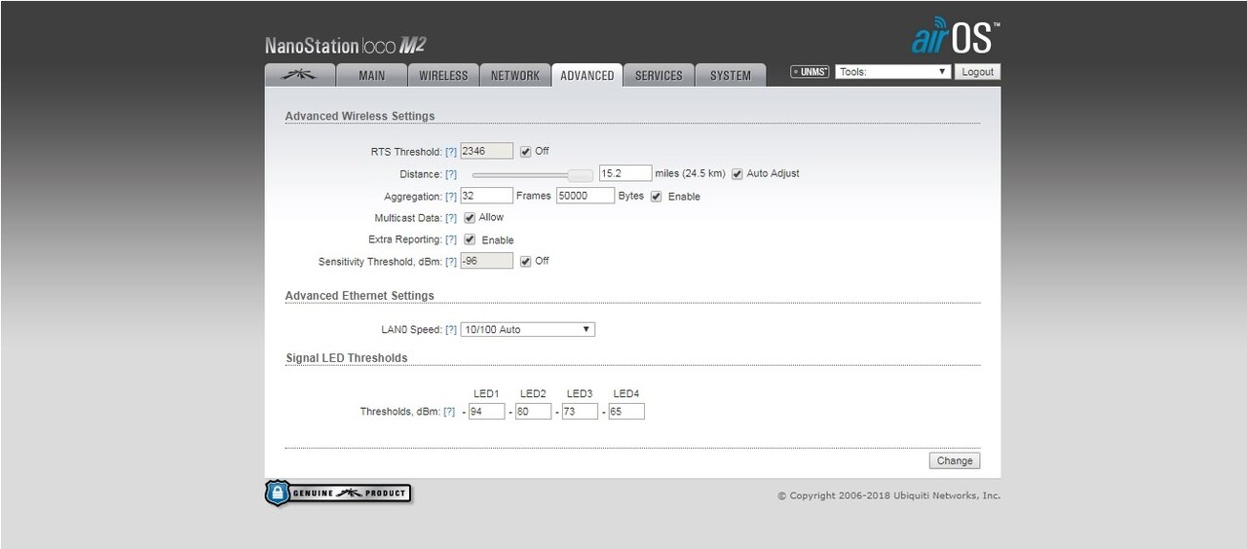Click the Sensitivity Threshold input field
The width and height of the screenshot is (1247, 549).
point(486,261)
